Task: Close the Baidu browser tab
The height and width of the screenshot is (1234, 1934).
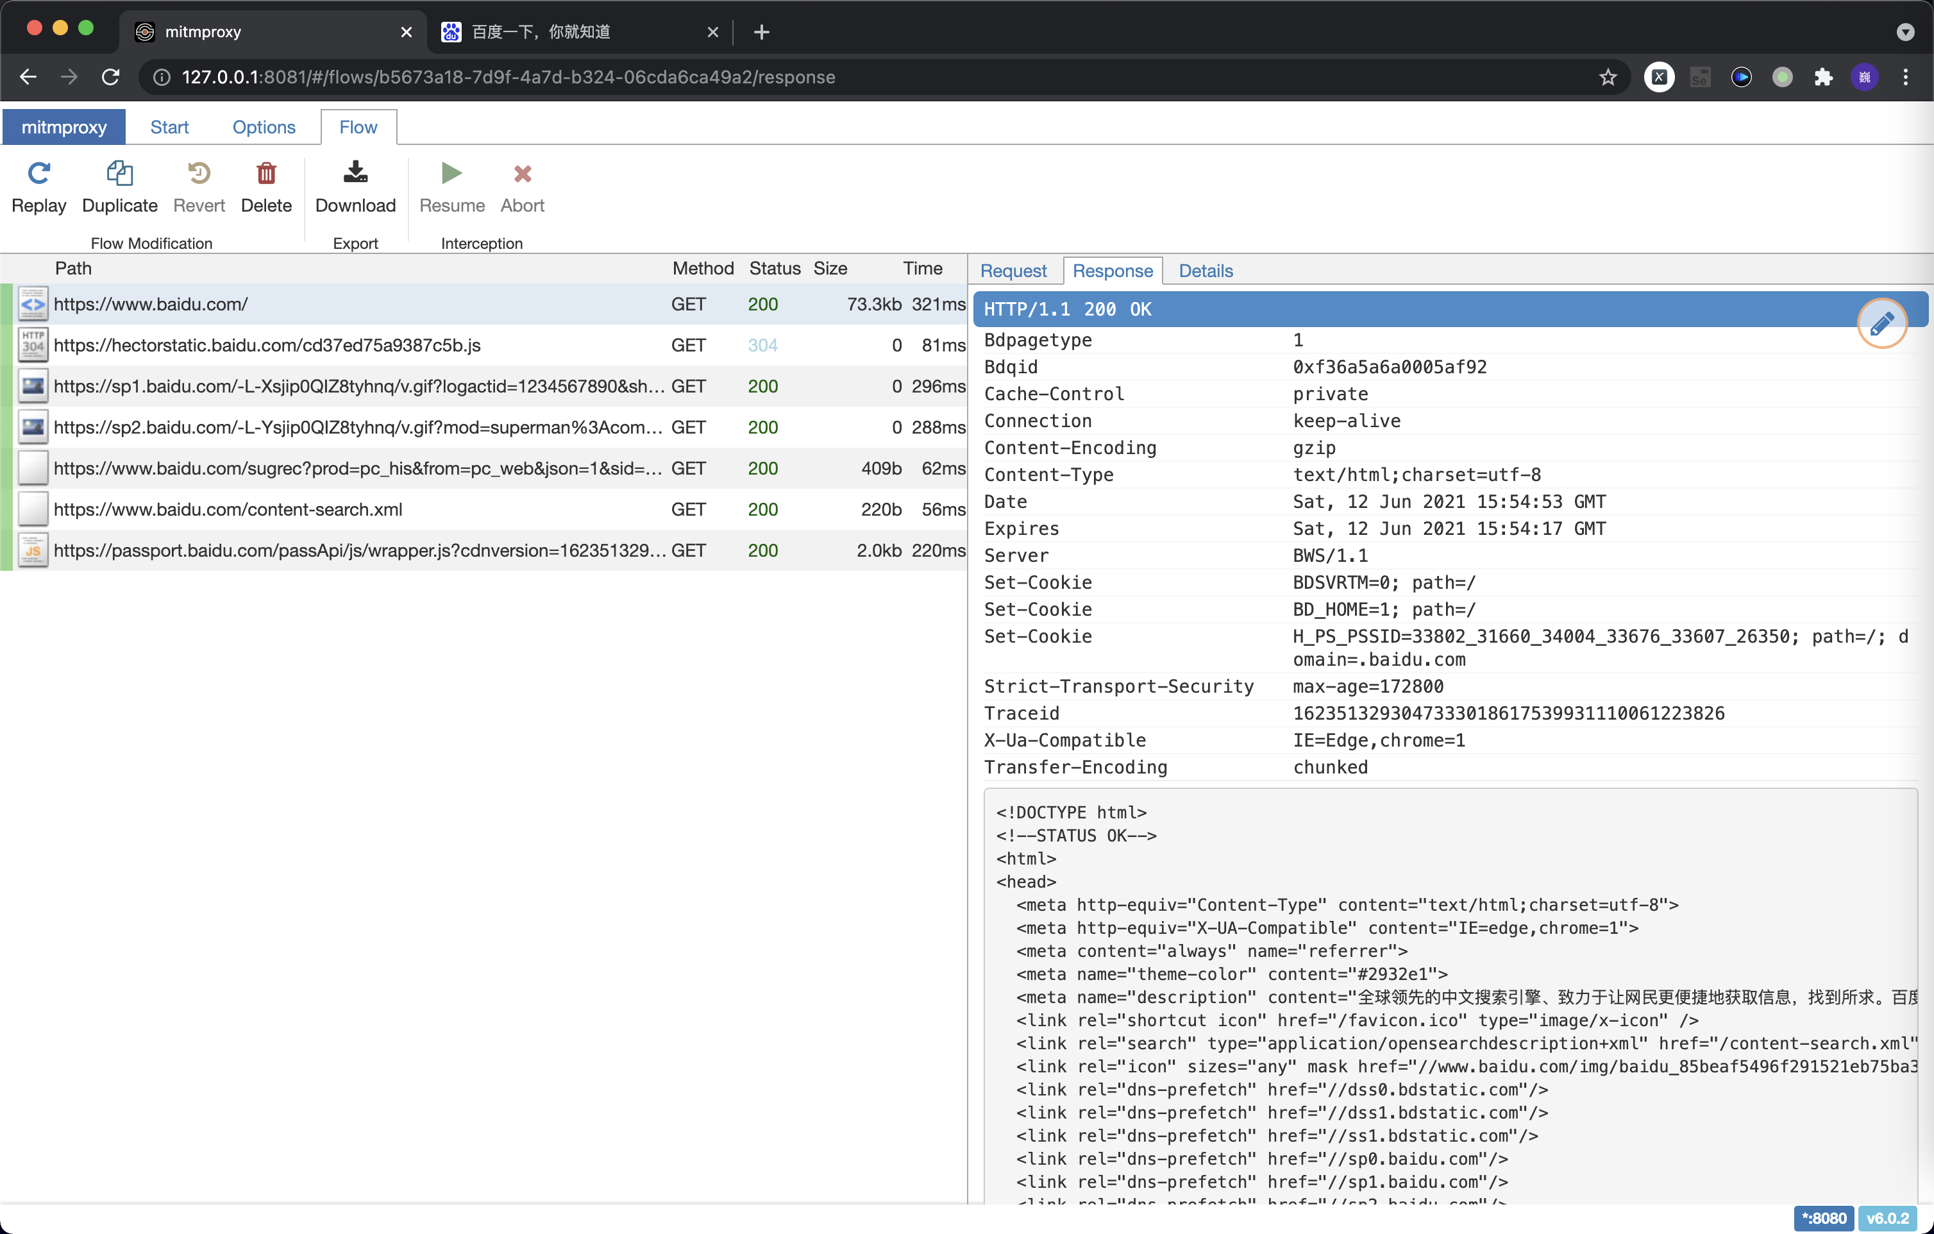Action: click(712, 32)
